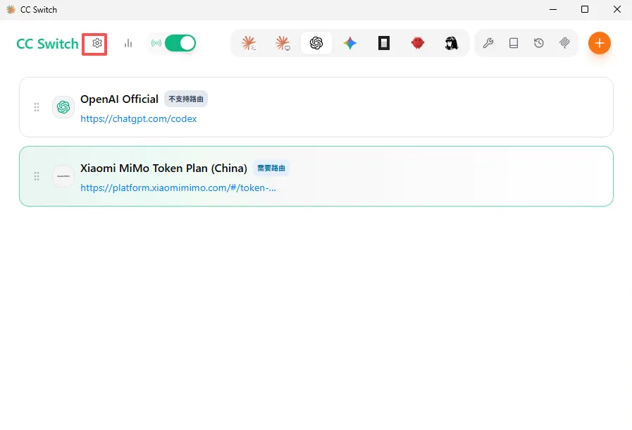Click the OpenAI Official provider logo
The height and width of the screenshot is (430, 632).
coord(63,107)
